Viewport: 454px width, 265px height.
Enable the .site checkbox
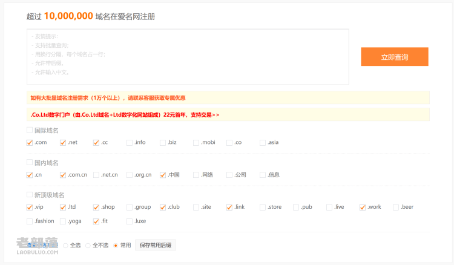click(196, 207)
